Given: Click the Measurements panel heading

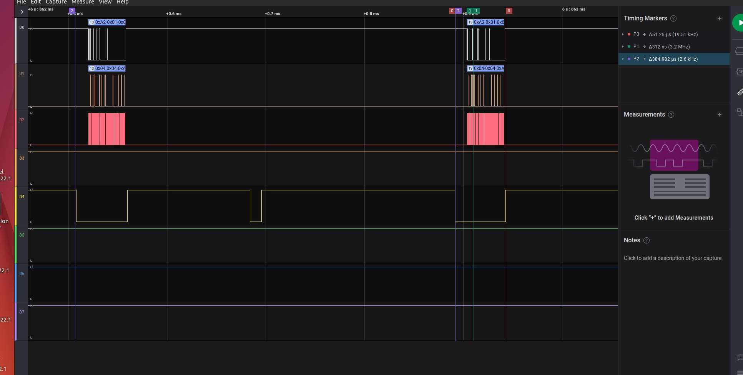Looking at the screenshot, I should click(x=644, y=115).
